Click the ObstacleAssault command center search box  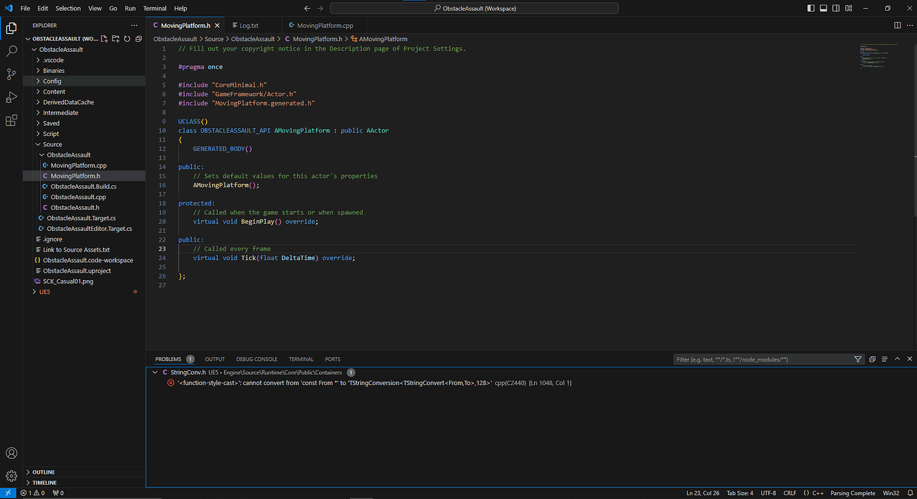pos(474,8)
